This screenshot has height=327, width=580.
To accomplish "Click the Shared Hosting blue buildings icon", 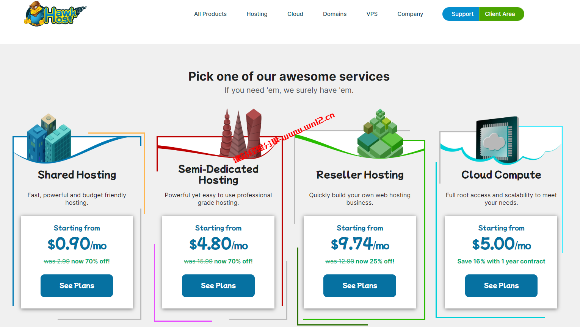I will (x=49, y=139).
